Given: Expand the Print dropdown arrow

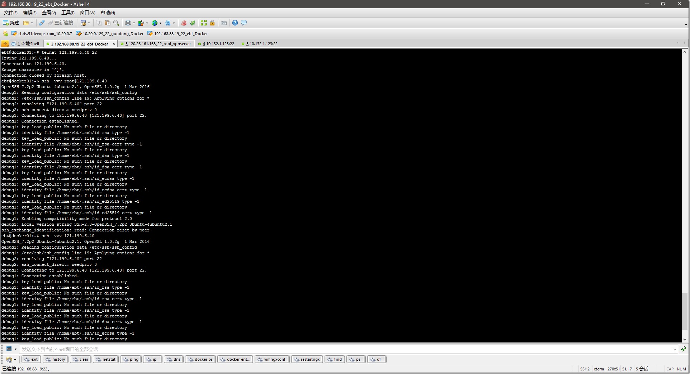Looking at the screenshot, I should [x=134, y=23].
